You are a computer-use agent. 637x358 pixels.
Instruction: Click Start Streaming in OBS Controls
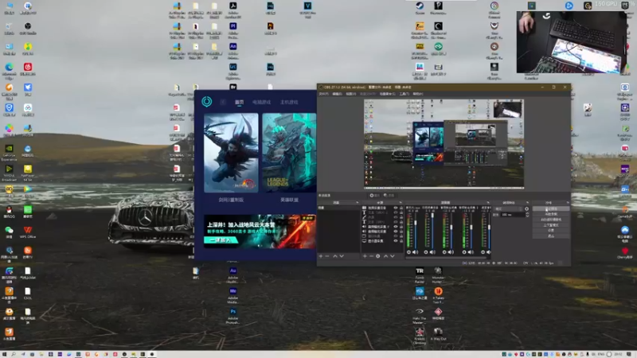(551, 208)
